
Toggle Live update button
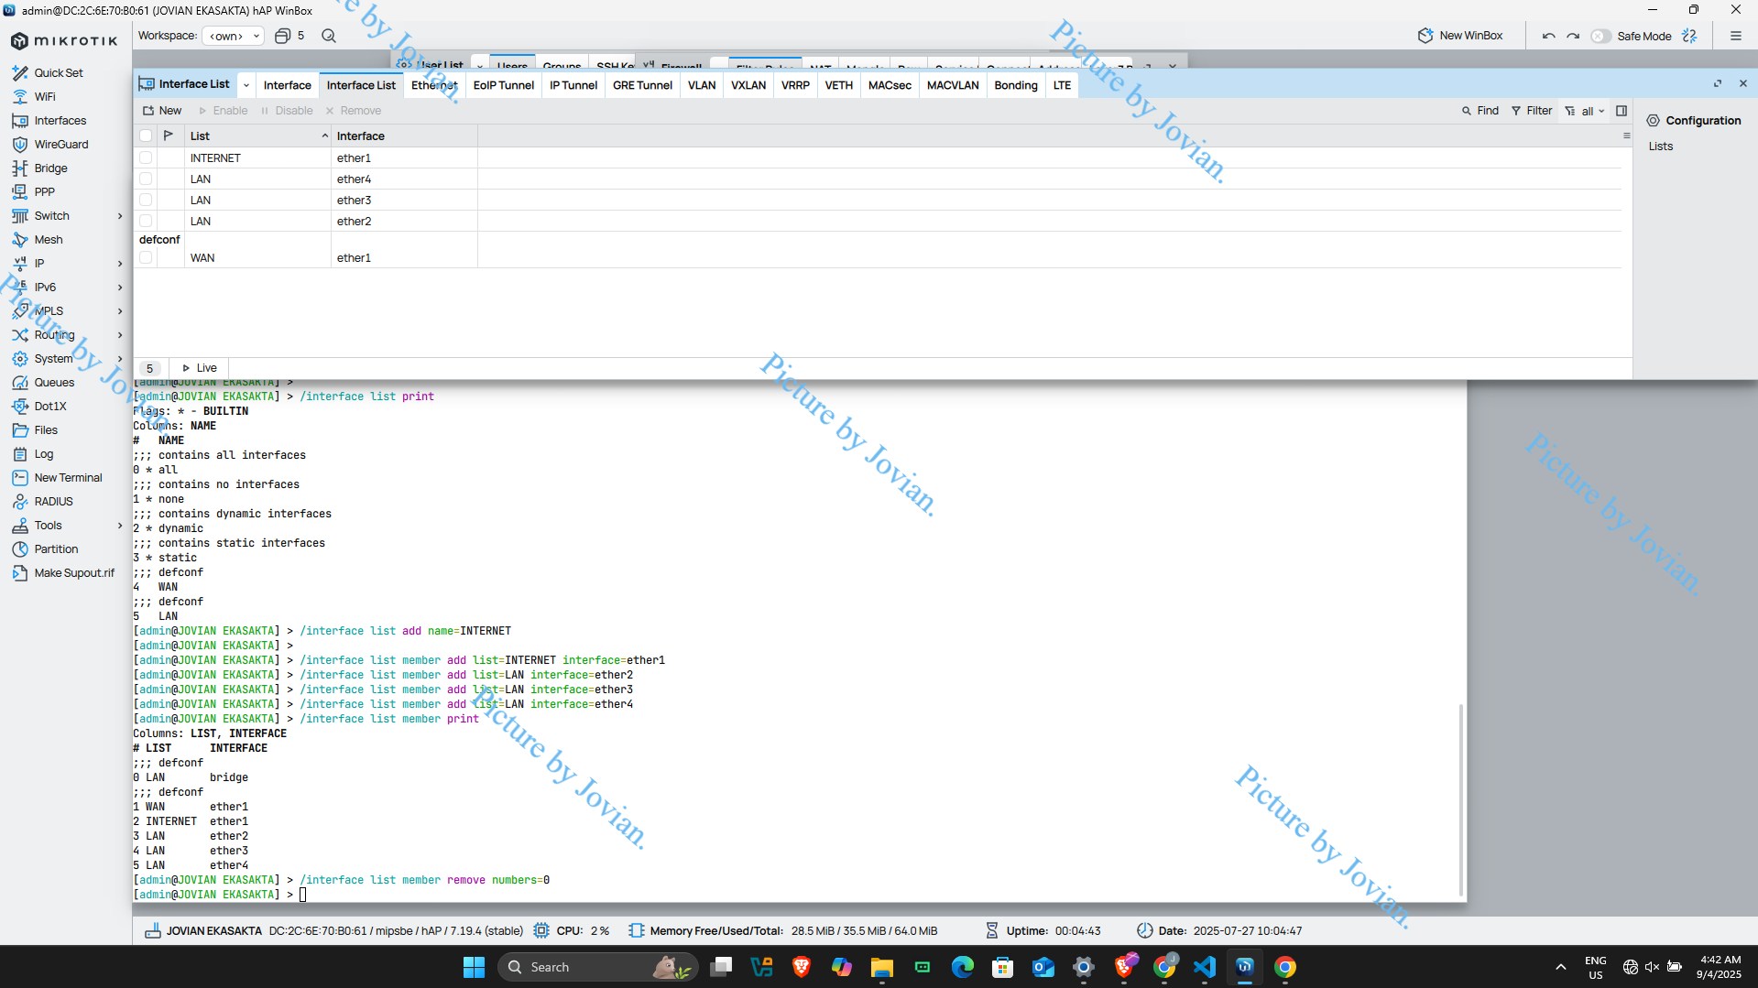199,368
